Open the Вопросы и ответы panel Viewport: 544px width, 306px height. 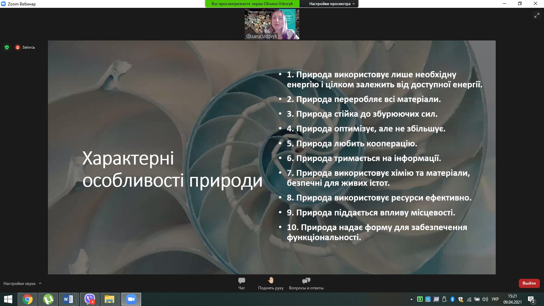306,283
